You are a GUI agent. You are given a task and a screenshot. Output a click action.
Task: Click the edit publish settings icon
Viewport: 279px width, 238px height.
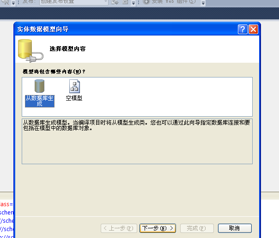(125, 2)
